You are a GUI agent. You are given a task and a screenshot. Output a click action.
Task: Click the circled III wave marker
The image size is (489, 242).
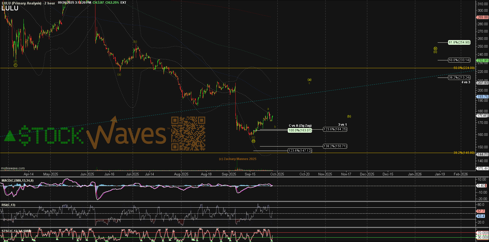[x=253, y=141]
